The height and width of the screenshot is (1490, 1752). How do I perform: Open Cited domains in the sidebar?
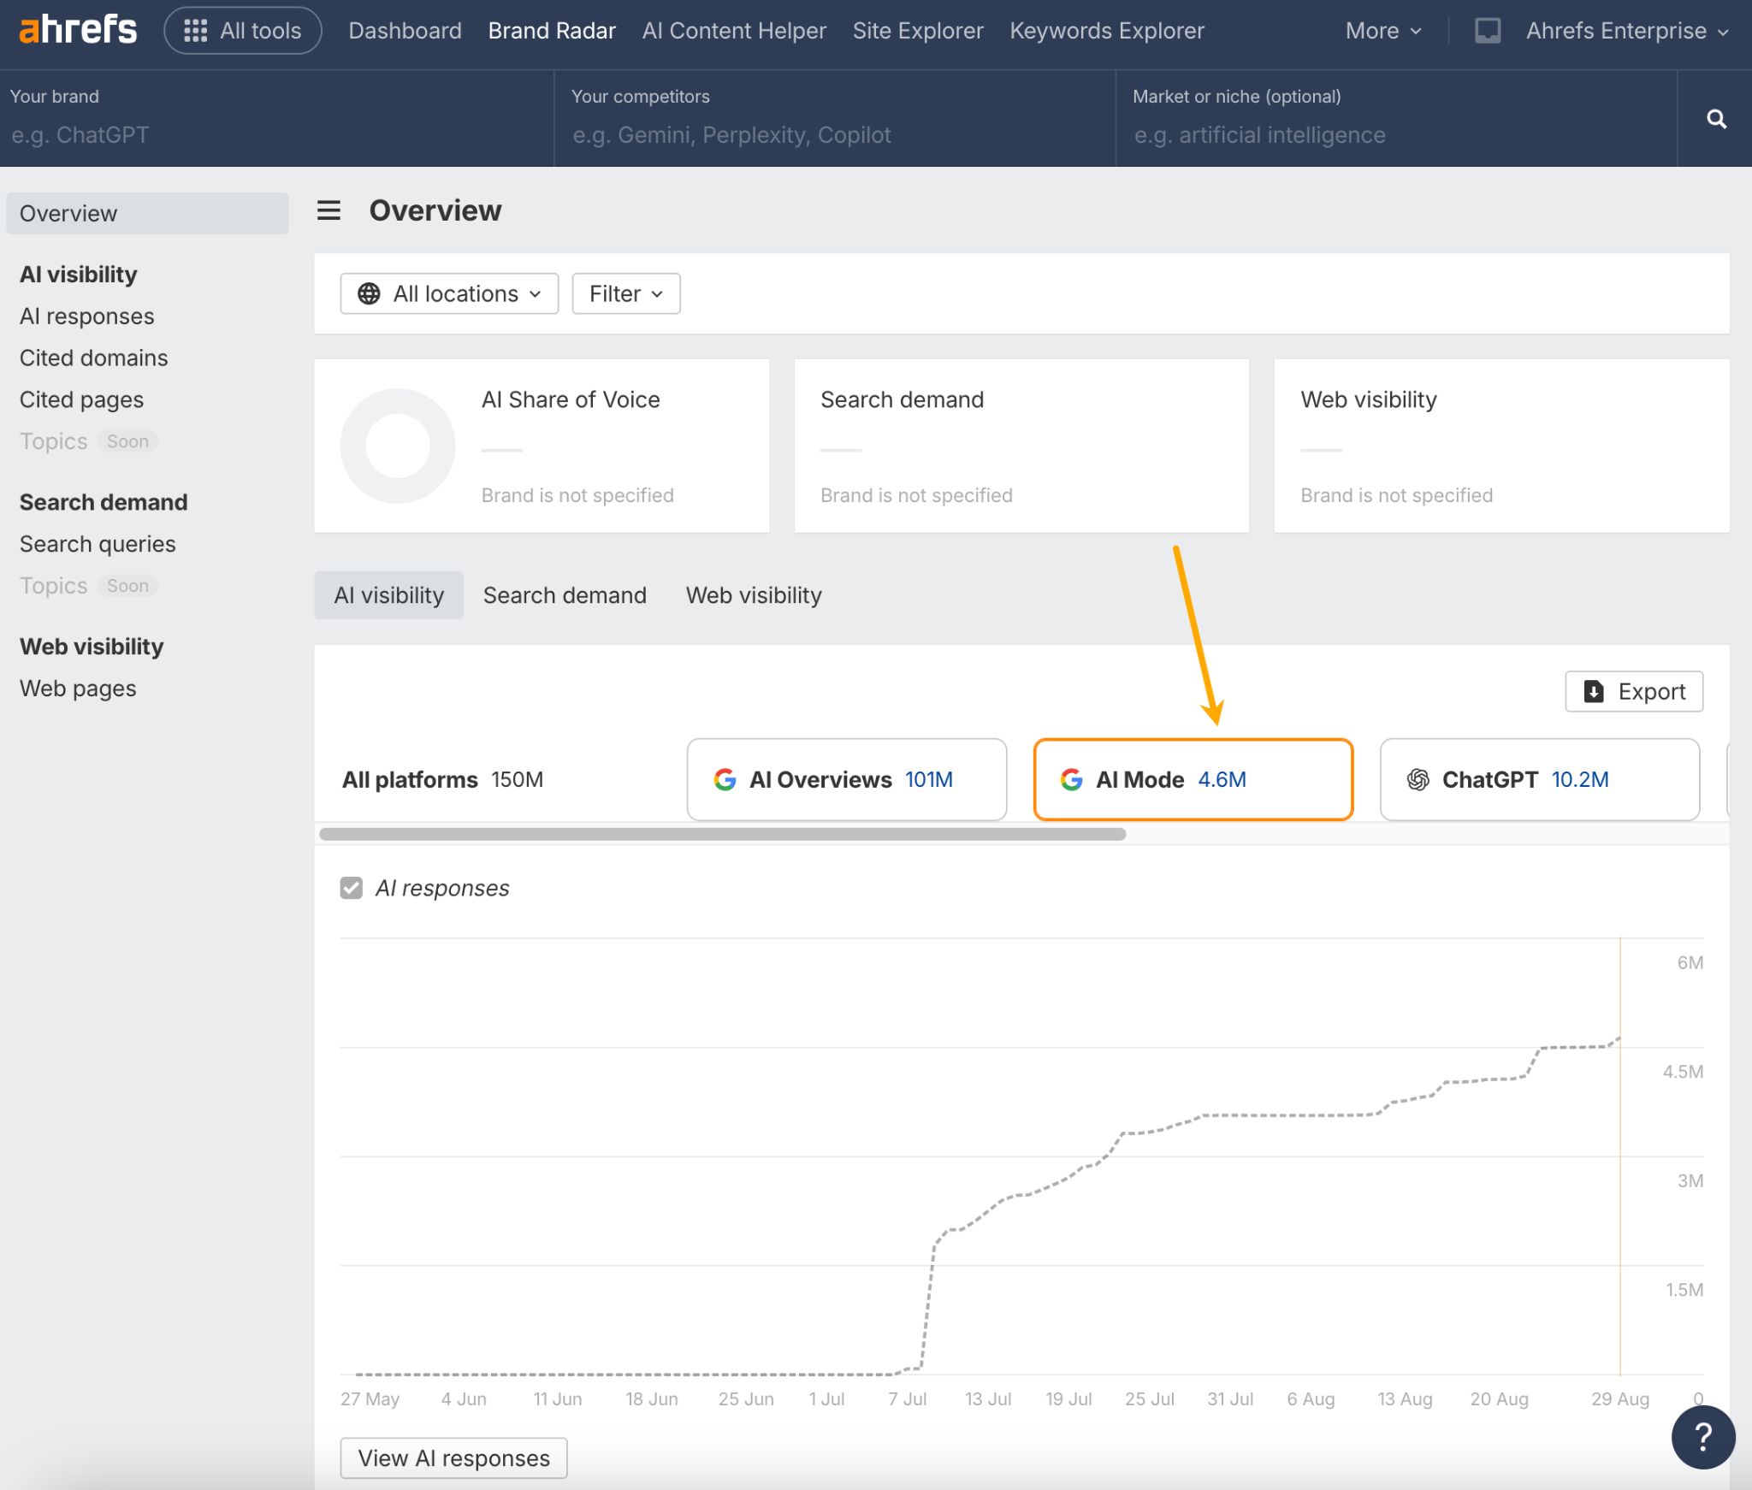[94, 358]
